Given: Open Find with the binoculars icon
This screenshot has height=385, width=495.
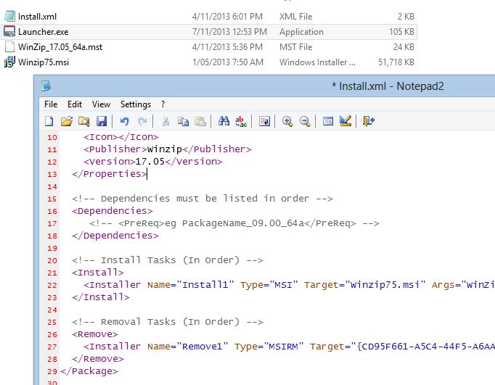Looking at the screenshot, I should 224,121.
